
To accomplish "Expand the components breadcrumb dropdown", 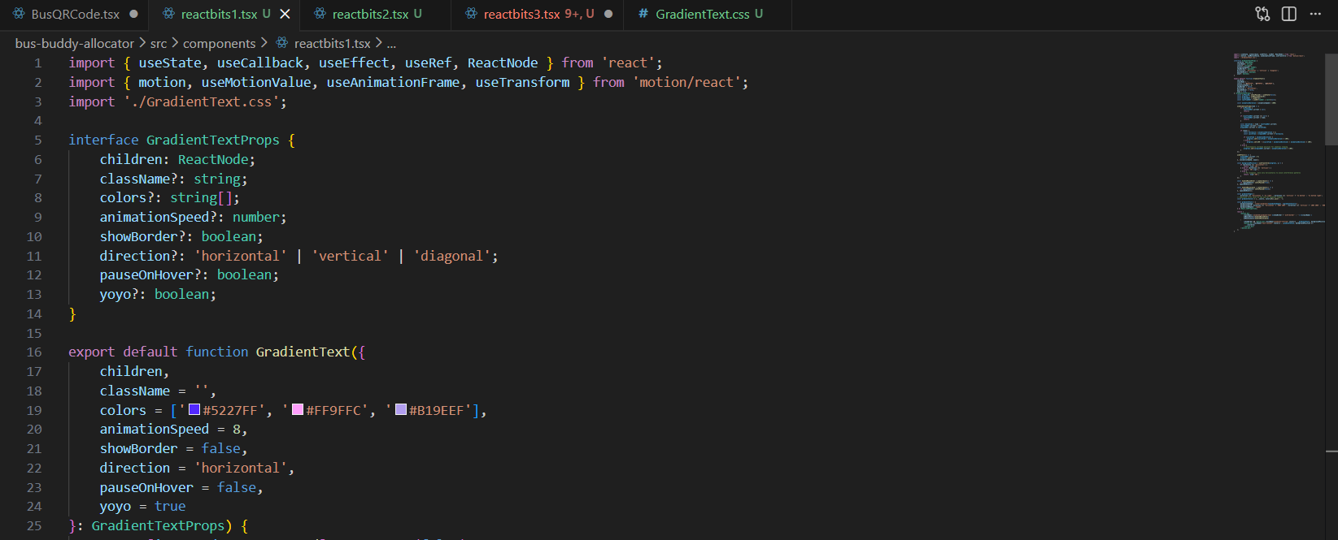I will point(219,43).
